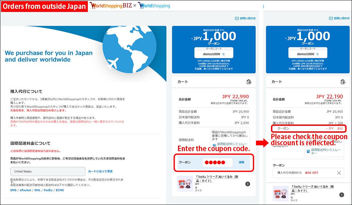Viewport: 352px width, 205px height.
Task: Open the ePacket shipping link
Action: (x=25, y=190)
